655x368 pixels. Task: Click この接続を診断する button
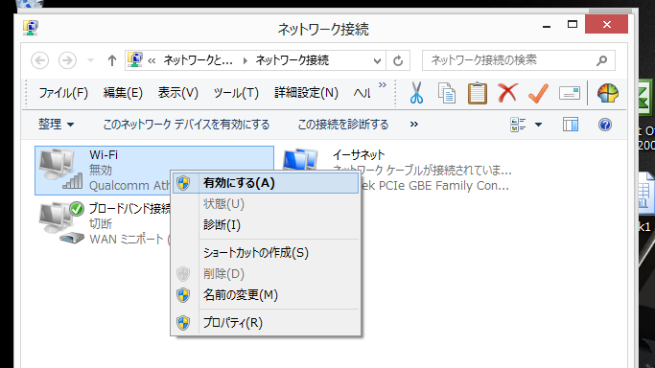[x=343, y=125]
